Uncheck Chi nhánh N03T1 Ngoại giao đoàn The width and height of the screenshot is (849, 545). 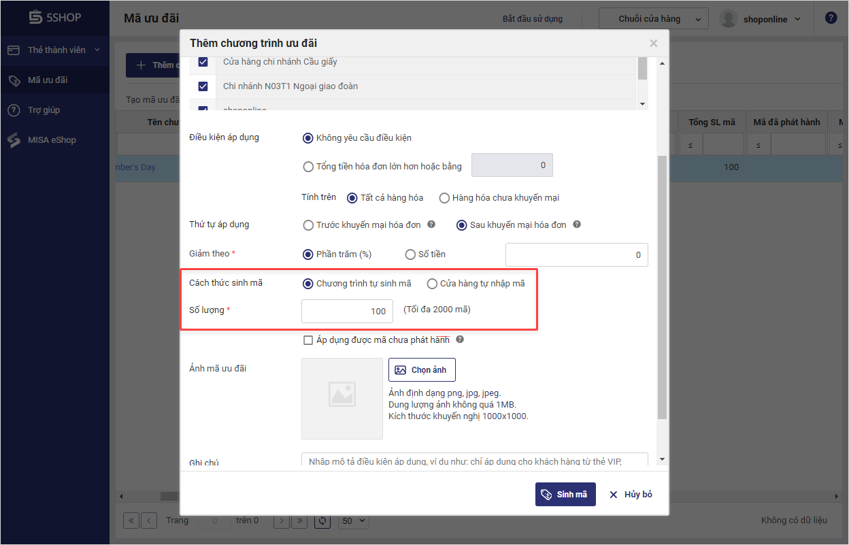click(x=203, y=86)
